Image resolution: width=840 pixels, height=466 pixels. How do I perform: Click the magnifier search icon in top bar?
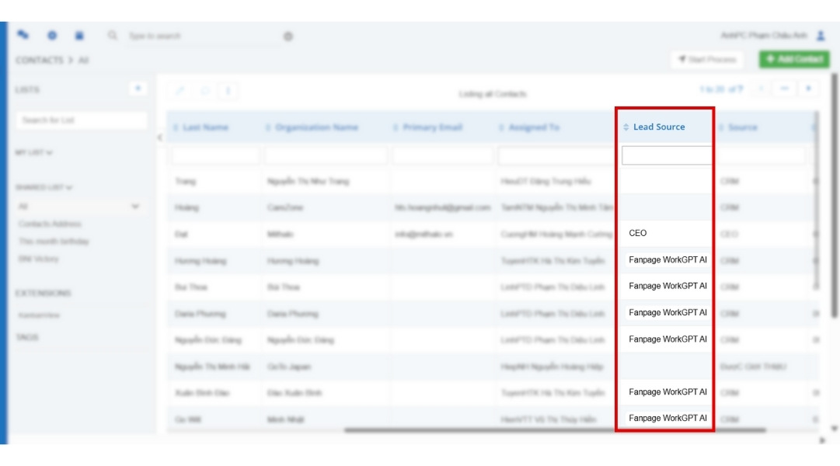(113, 36)
